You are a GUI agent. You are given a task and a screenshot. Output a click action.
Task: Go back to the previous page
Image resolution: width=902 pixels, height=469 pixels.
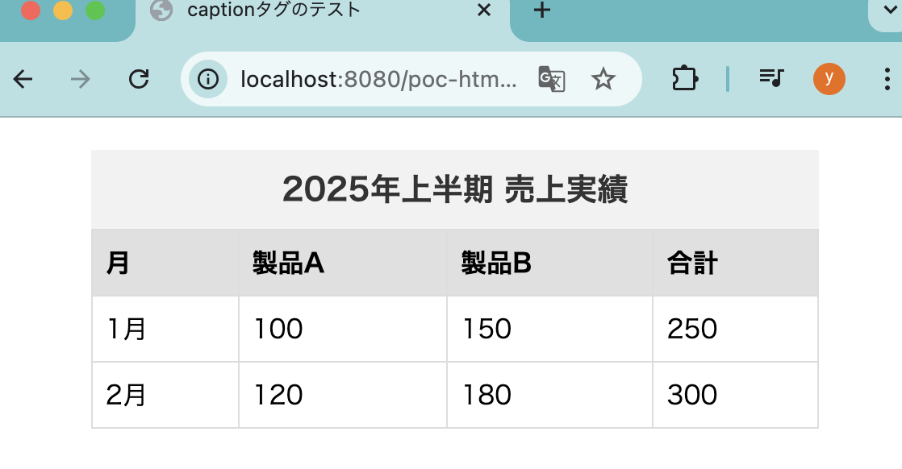coord(23,79)
